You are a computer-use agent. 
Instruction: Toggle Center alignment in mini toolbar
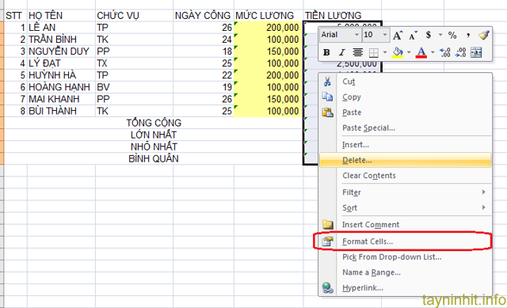(x=357, y=52)
